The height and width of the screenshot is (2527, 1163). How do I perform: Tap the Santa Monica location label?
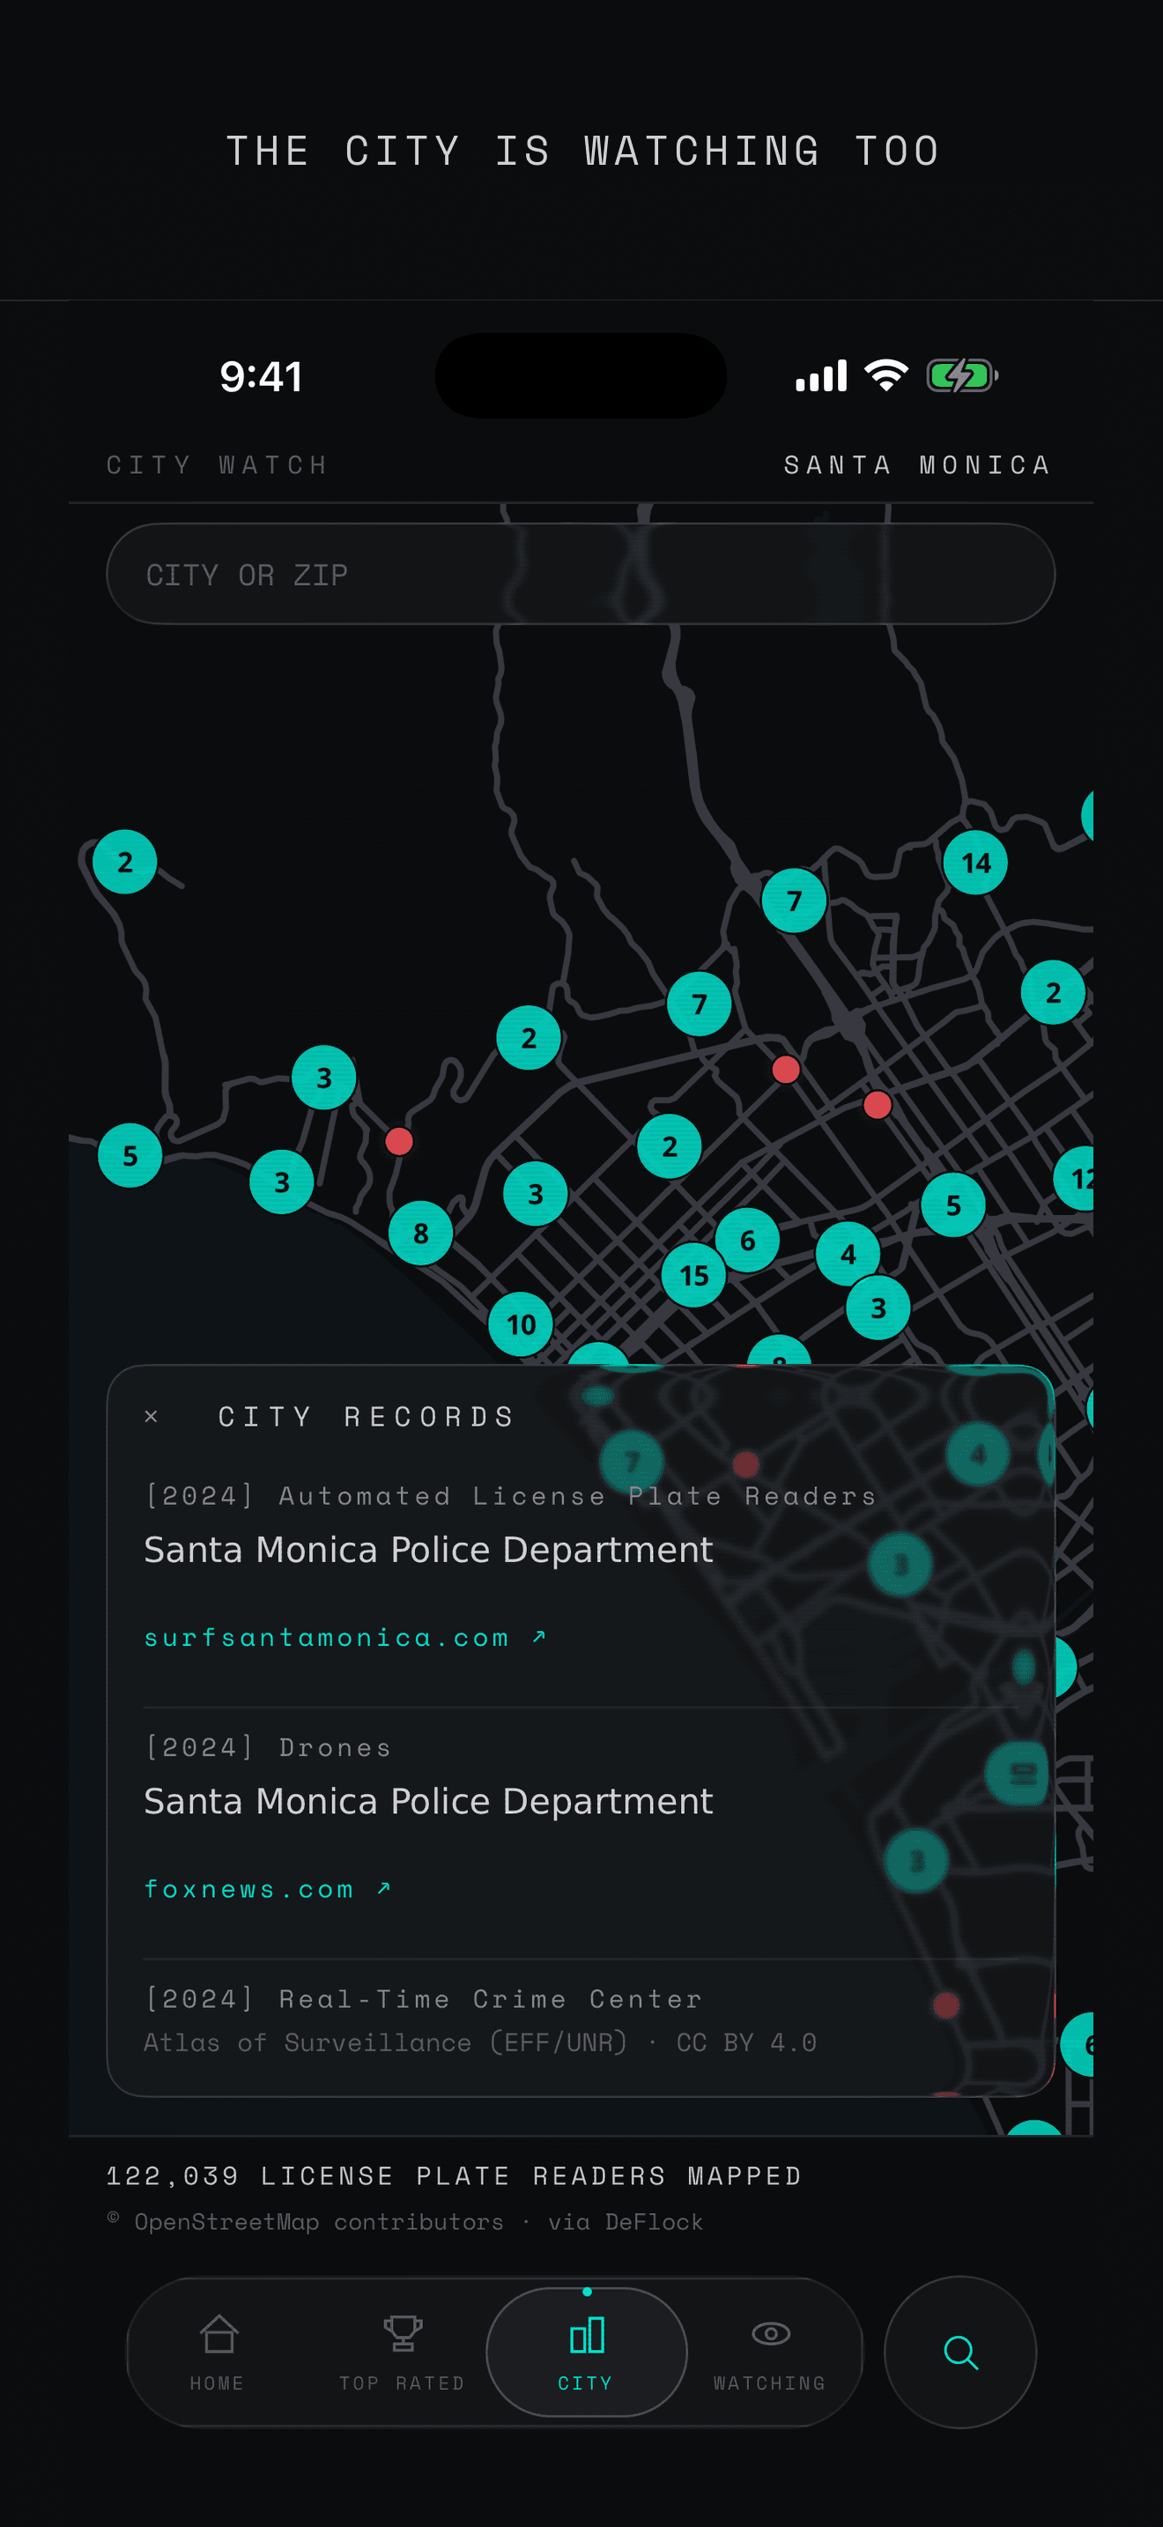pos(917,464)
